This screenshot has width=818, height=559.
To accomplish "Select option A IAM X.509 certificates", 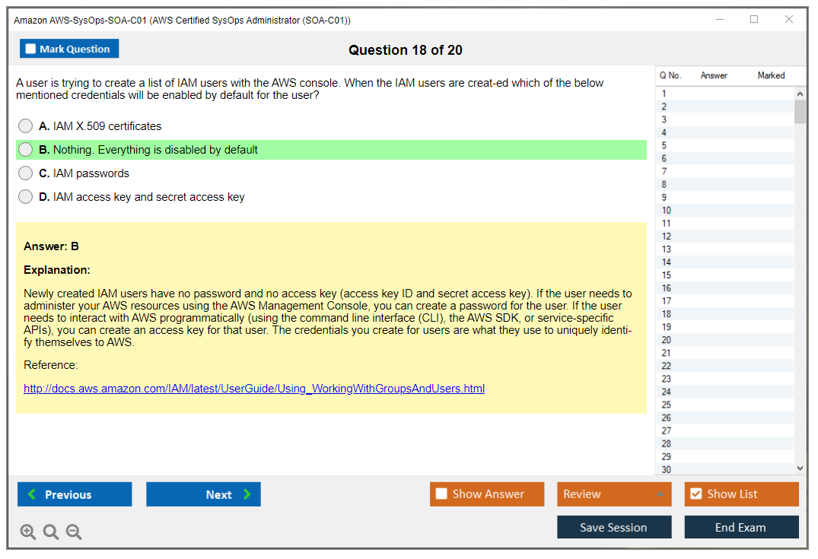I will pyautogui.click(x=26, y=126).
